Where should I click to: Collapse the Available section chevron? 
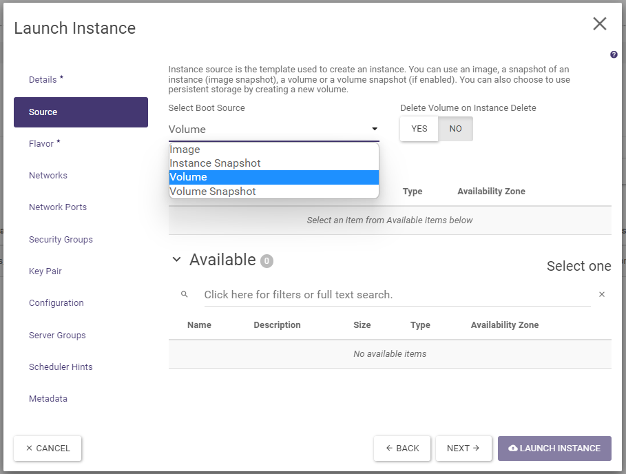click(176, 260)
